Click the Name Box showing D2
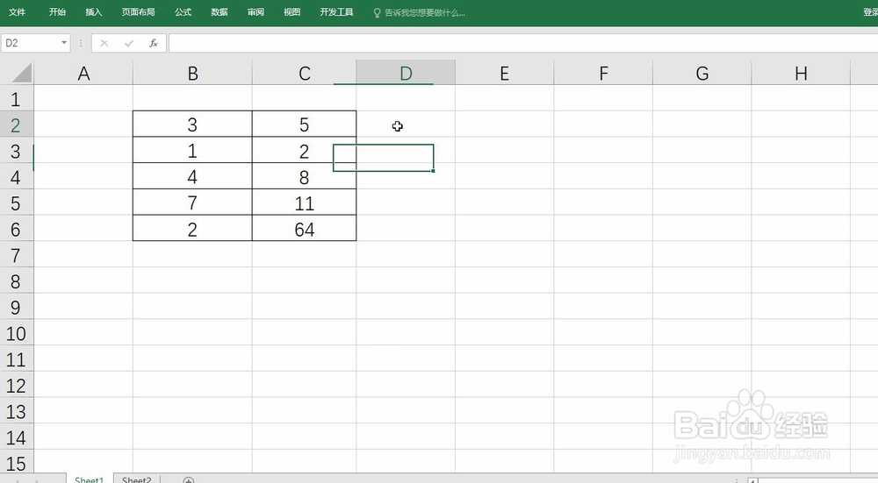The height and width of the screenshot is (483, 878). click(30, 43)
